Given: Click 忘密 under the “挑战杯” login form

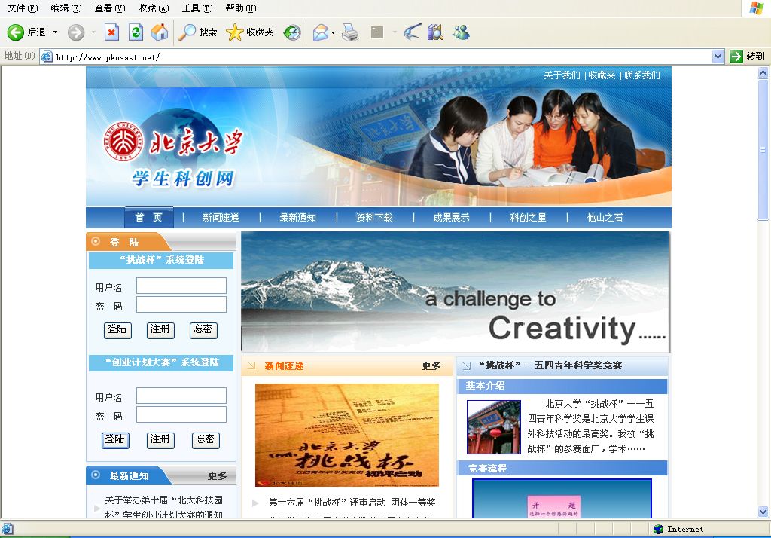Looking at the screenshot, I should tap(203, 330).
